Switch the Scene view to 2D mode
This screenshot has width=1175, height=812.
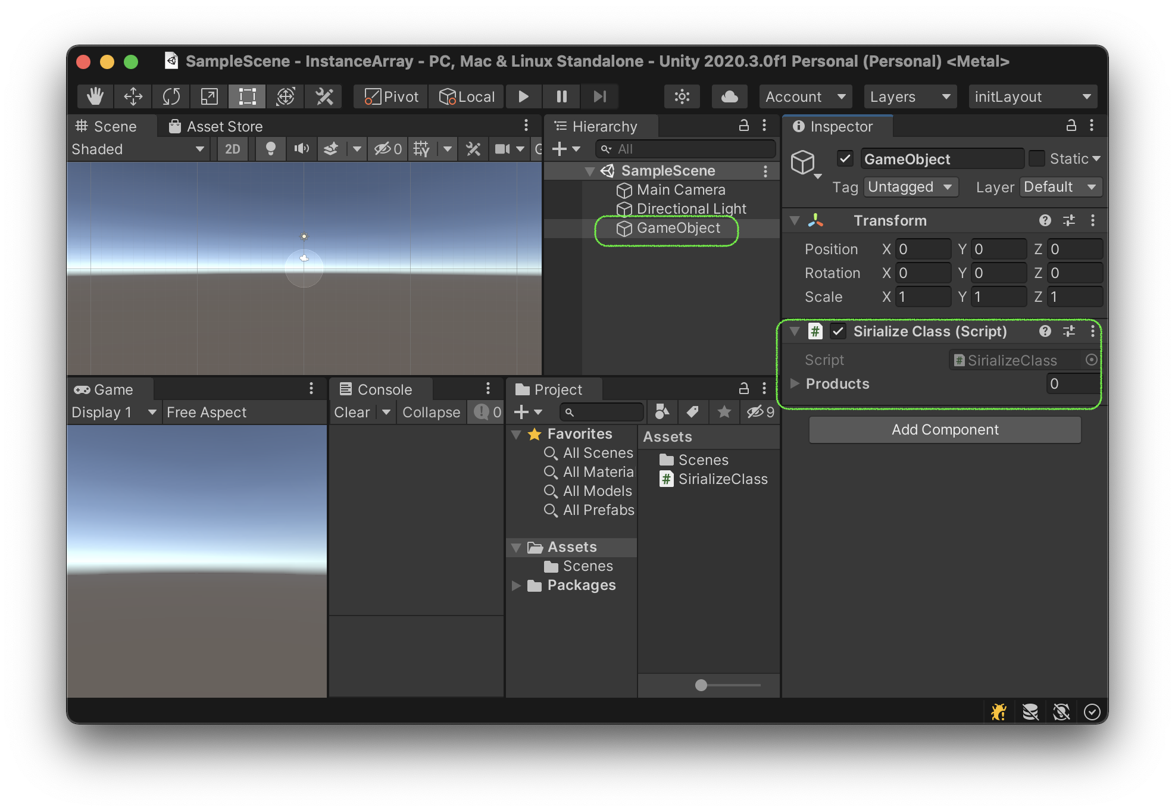coord(232,149)
